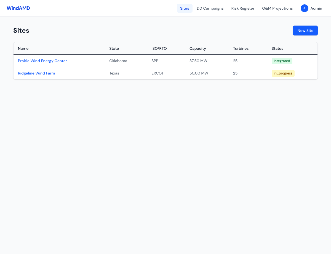
Task: Click the Admin avatar icon
Action: (x=304, y=8)
